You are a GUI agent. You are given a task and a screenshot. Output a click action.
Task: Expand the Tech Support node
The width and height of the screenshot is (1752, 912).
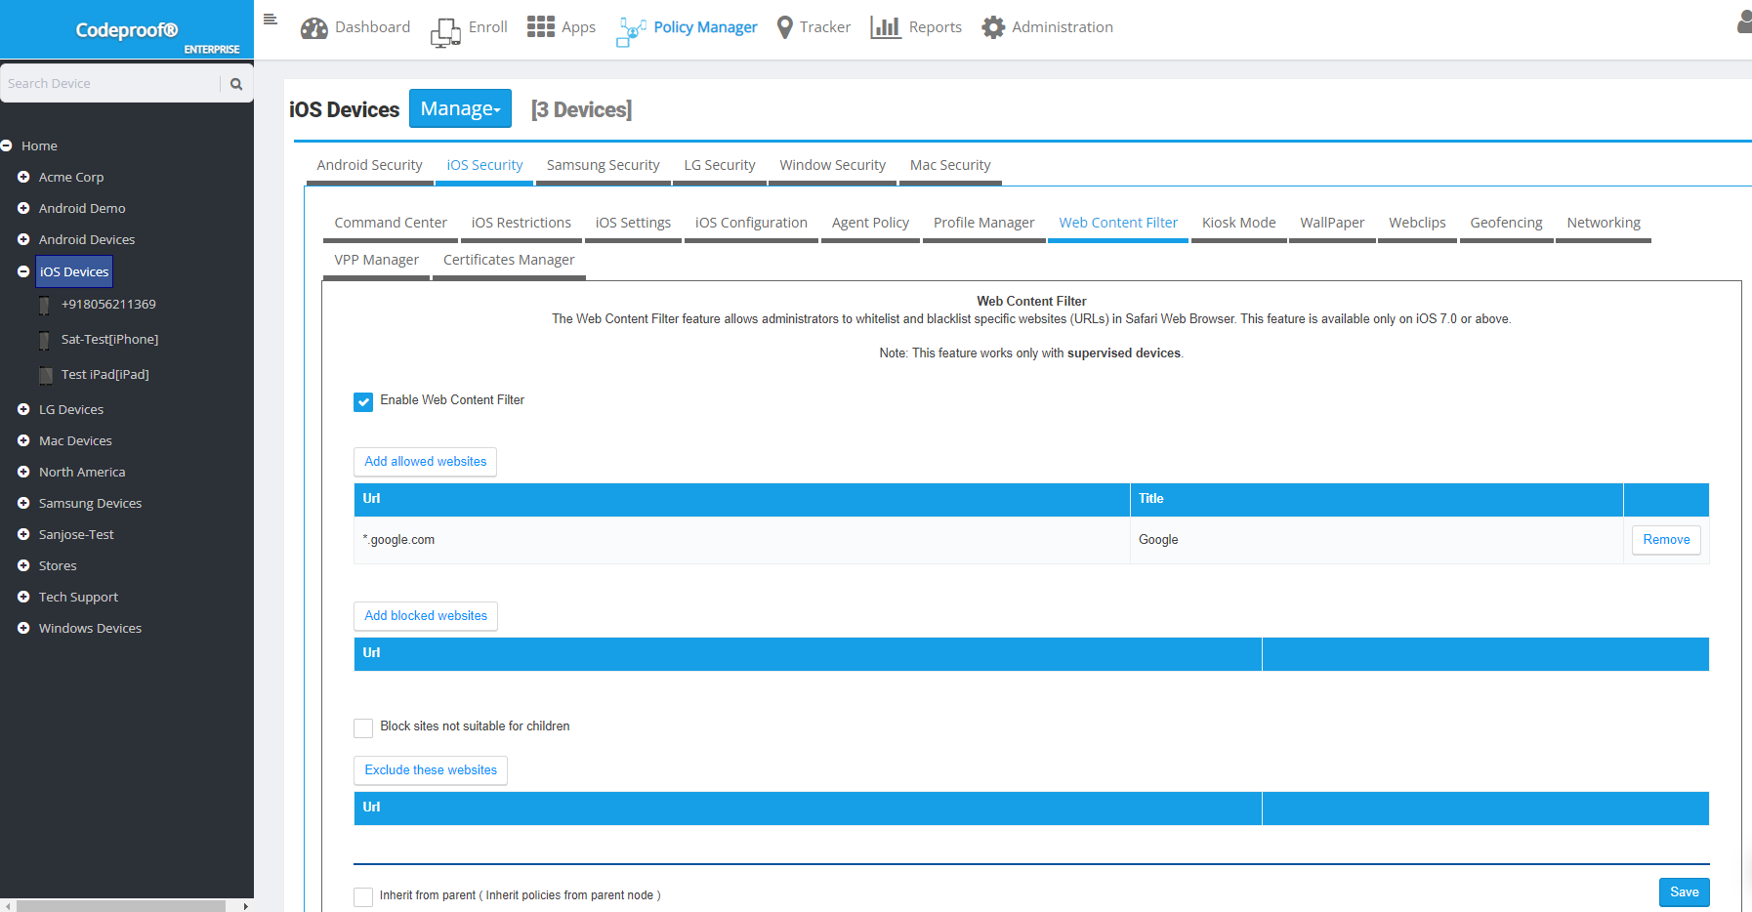tap(23, 597)
